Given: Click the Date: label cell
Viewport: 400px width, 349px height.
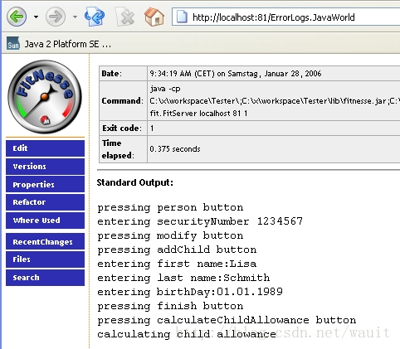Looking at the screenshot, I should [123, 74].
